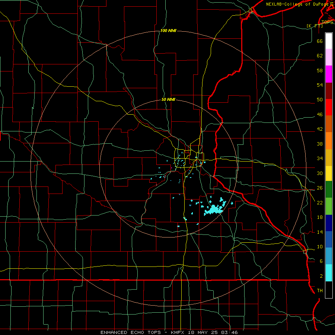Click the legend value "22"
The width and height of the screenshot is (335, 335).
point(320,202)
